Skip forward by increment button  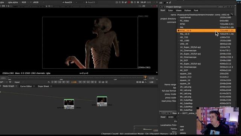(106, 82)
